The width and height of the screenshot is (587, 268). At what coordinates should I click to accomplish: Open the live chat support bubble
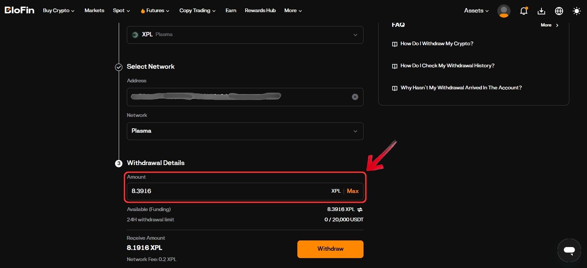[x=569, y=250]
